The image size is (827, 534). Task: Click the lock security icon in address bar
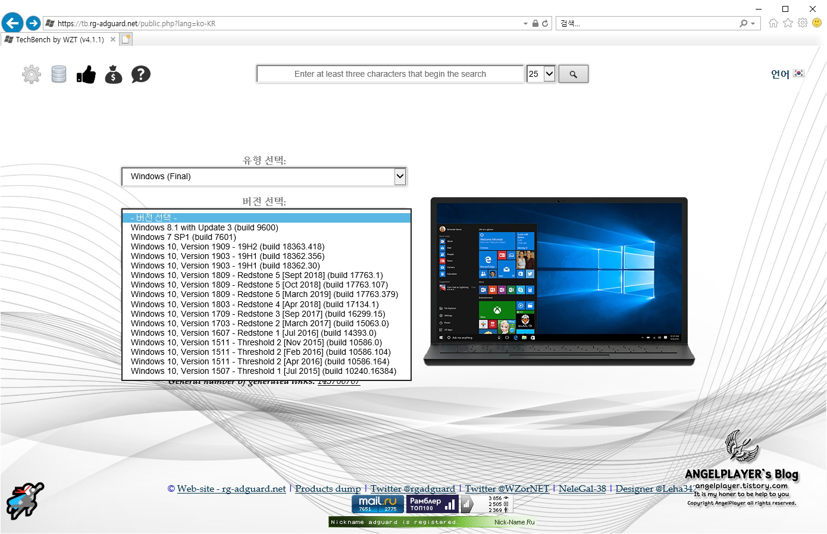(535, 24)
